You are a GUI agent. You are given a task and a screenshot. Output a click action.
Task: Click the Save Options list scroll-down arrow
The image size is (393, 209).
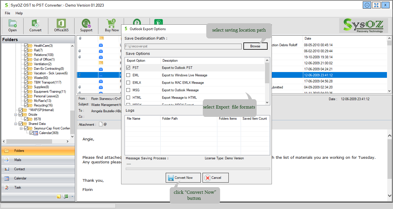coord(267,102)
